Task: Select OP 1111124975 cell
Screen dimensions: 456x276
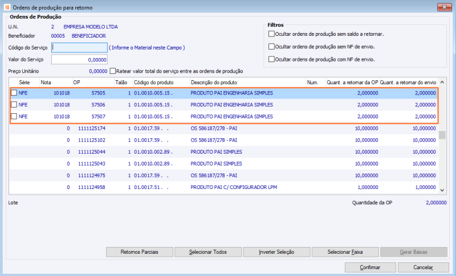Action: pyautogui.click(x=93, y=176)
